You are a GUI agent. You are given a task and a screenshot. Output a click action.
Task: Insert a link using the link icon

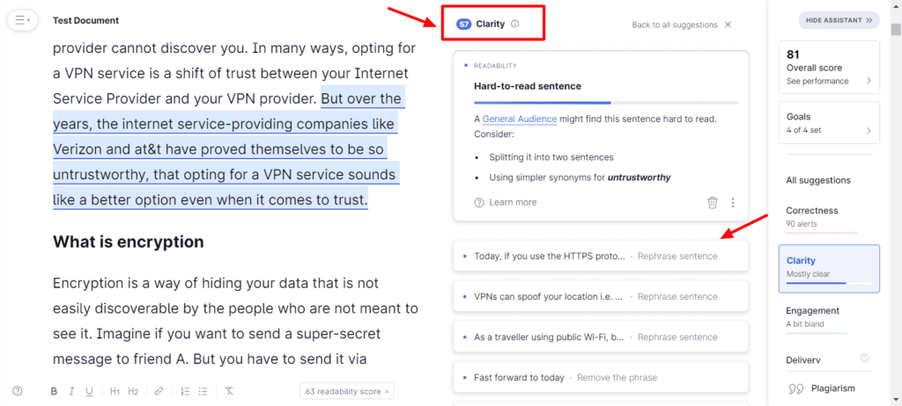tap(159, 391)
